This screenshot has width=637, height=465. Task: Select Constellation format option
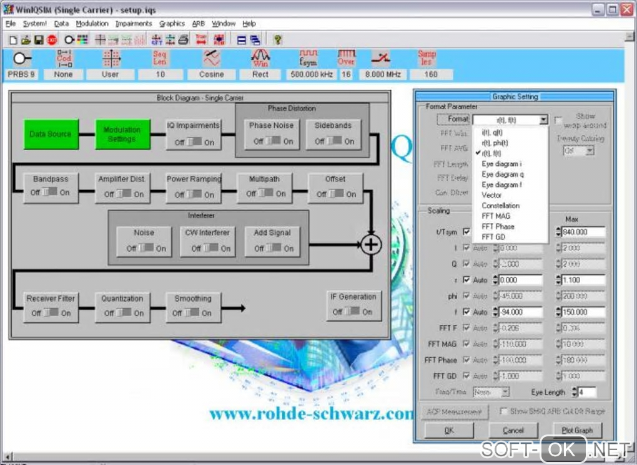coord(500,206)
